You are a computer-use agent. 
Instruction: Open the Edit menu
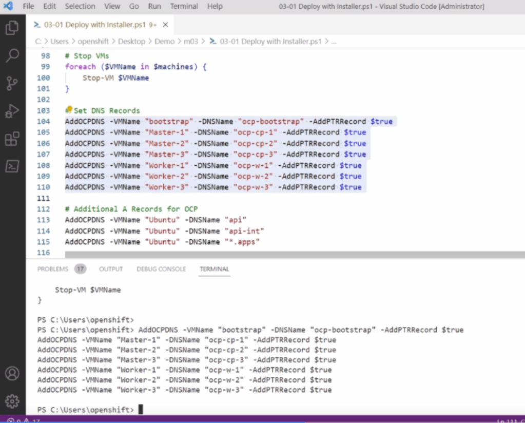[50, 6]
